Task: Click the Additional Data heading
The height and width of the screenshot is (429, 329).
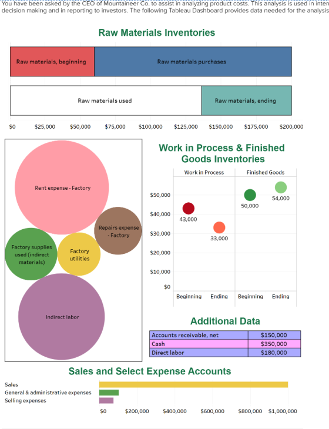Action: (x=225, y=321)
